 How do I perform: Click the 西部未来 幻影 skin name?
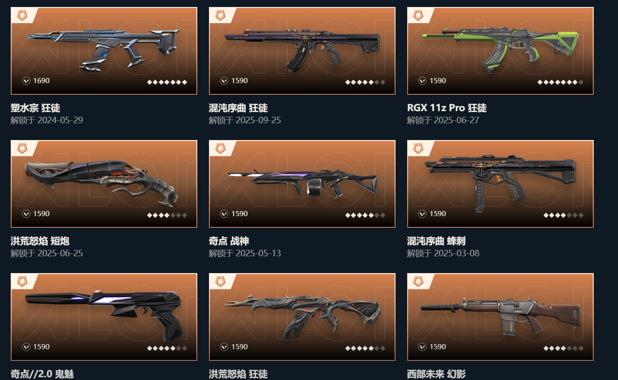437,374
